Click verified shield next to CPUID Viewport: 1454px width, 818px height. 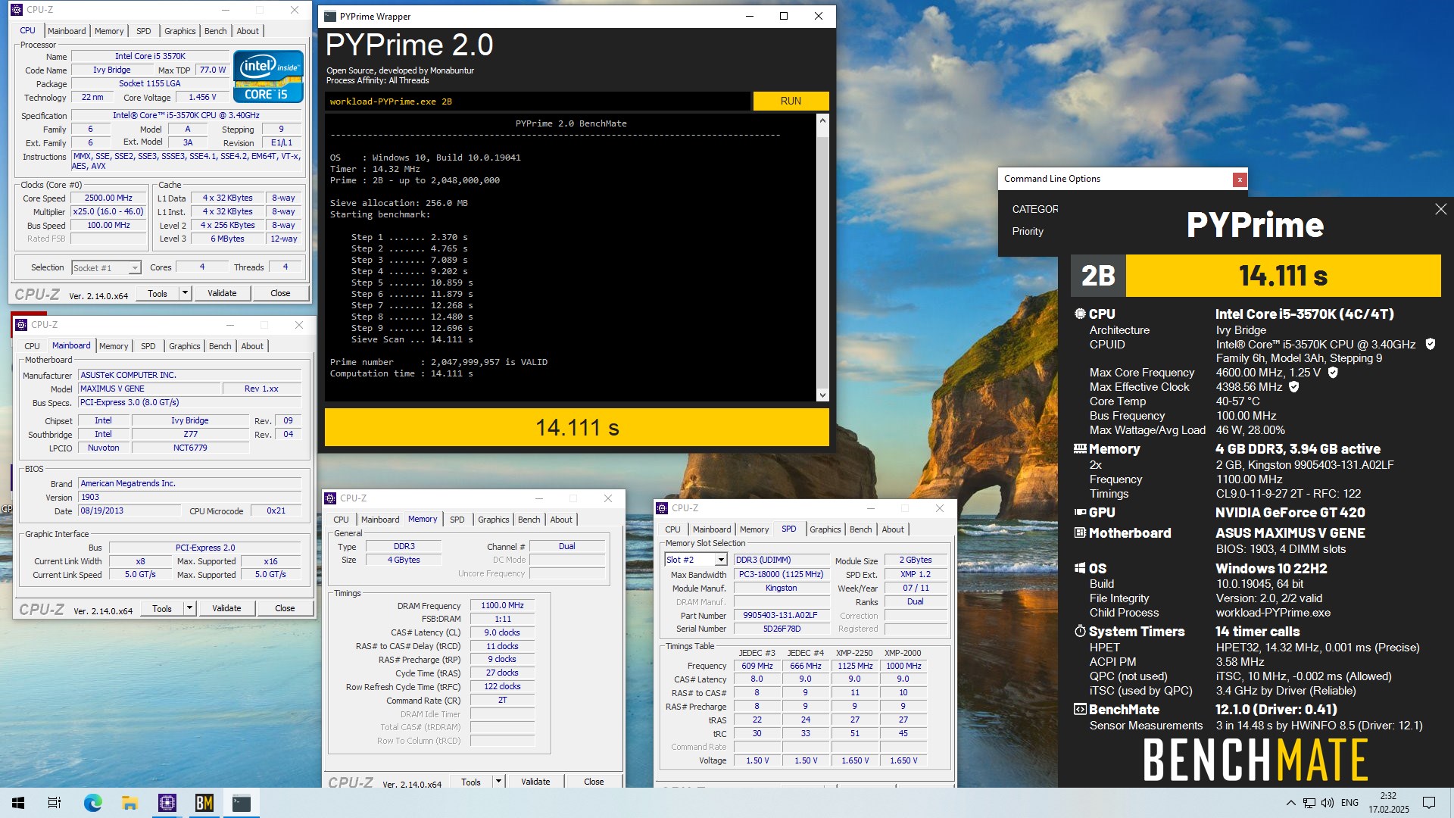click(1430, 344)
